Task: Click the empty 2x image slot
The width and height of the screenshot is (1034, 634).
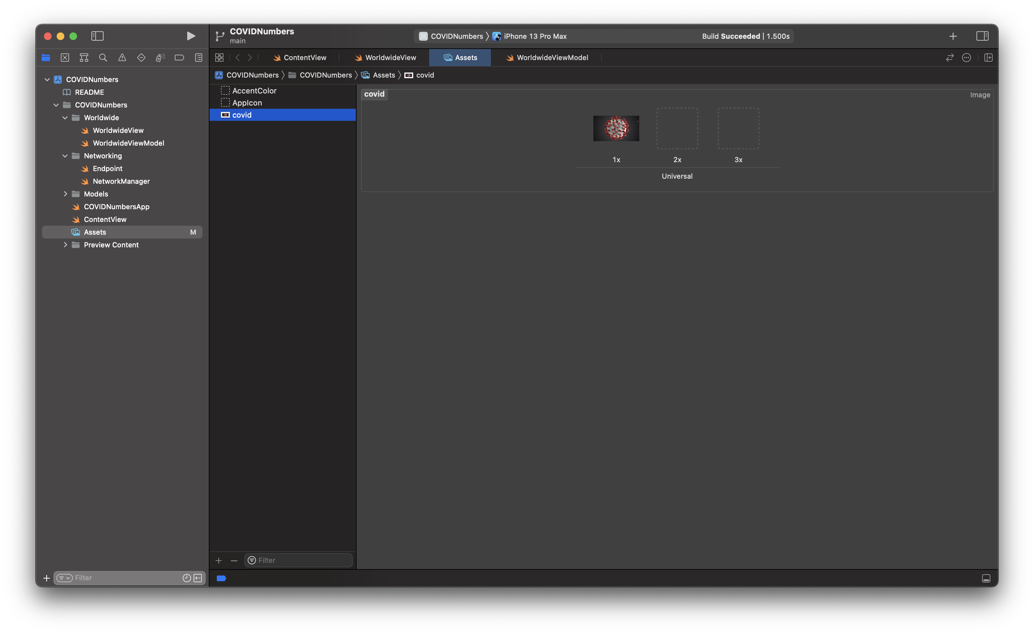Action: point(677,128)
